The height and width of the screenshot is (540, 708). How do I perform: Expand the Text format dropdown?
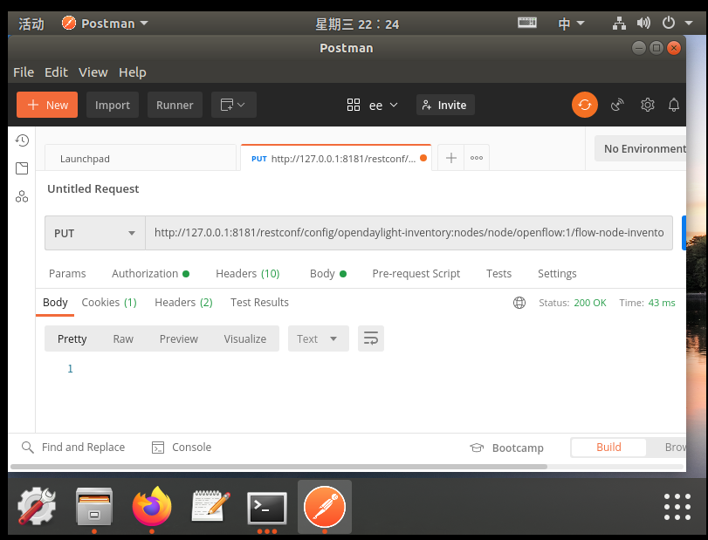coord(319,338)
